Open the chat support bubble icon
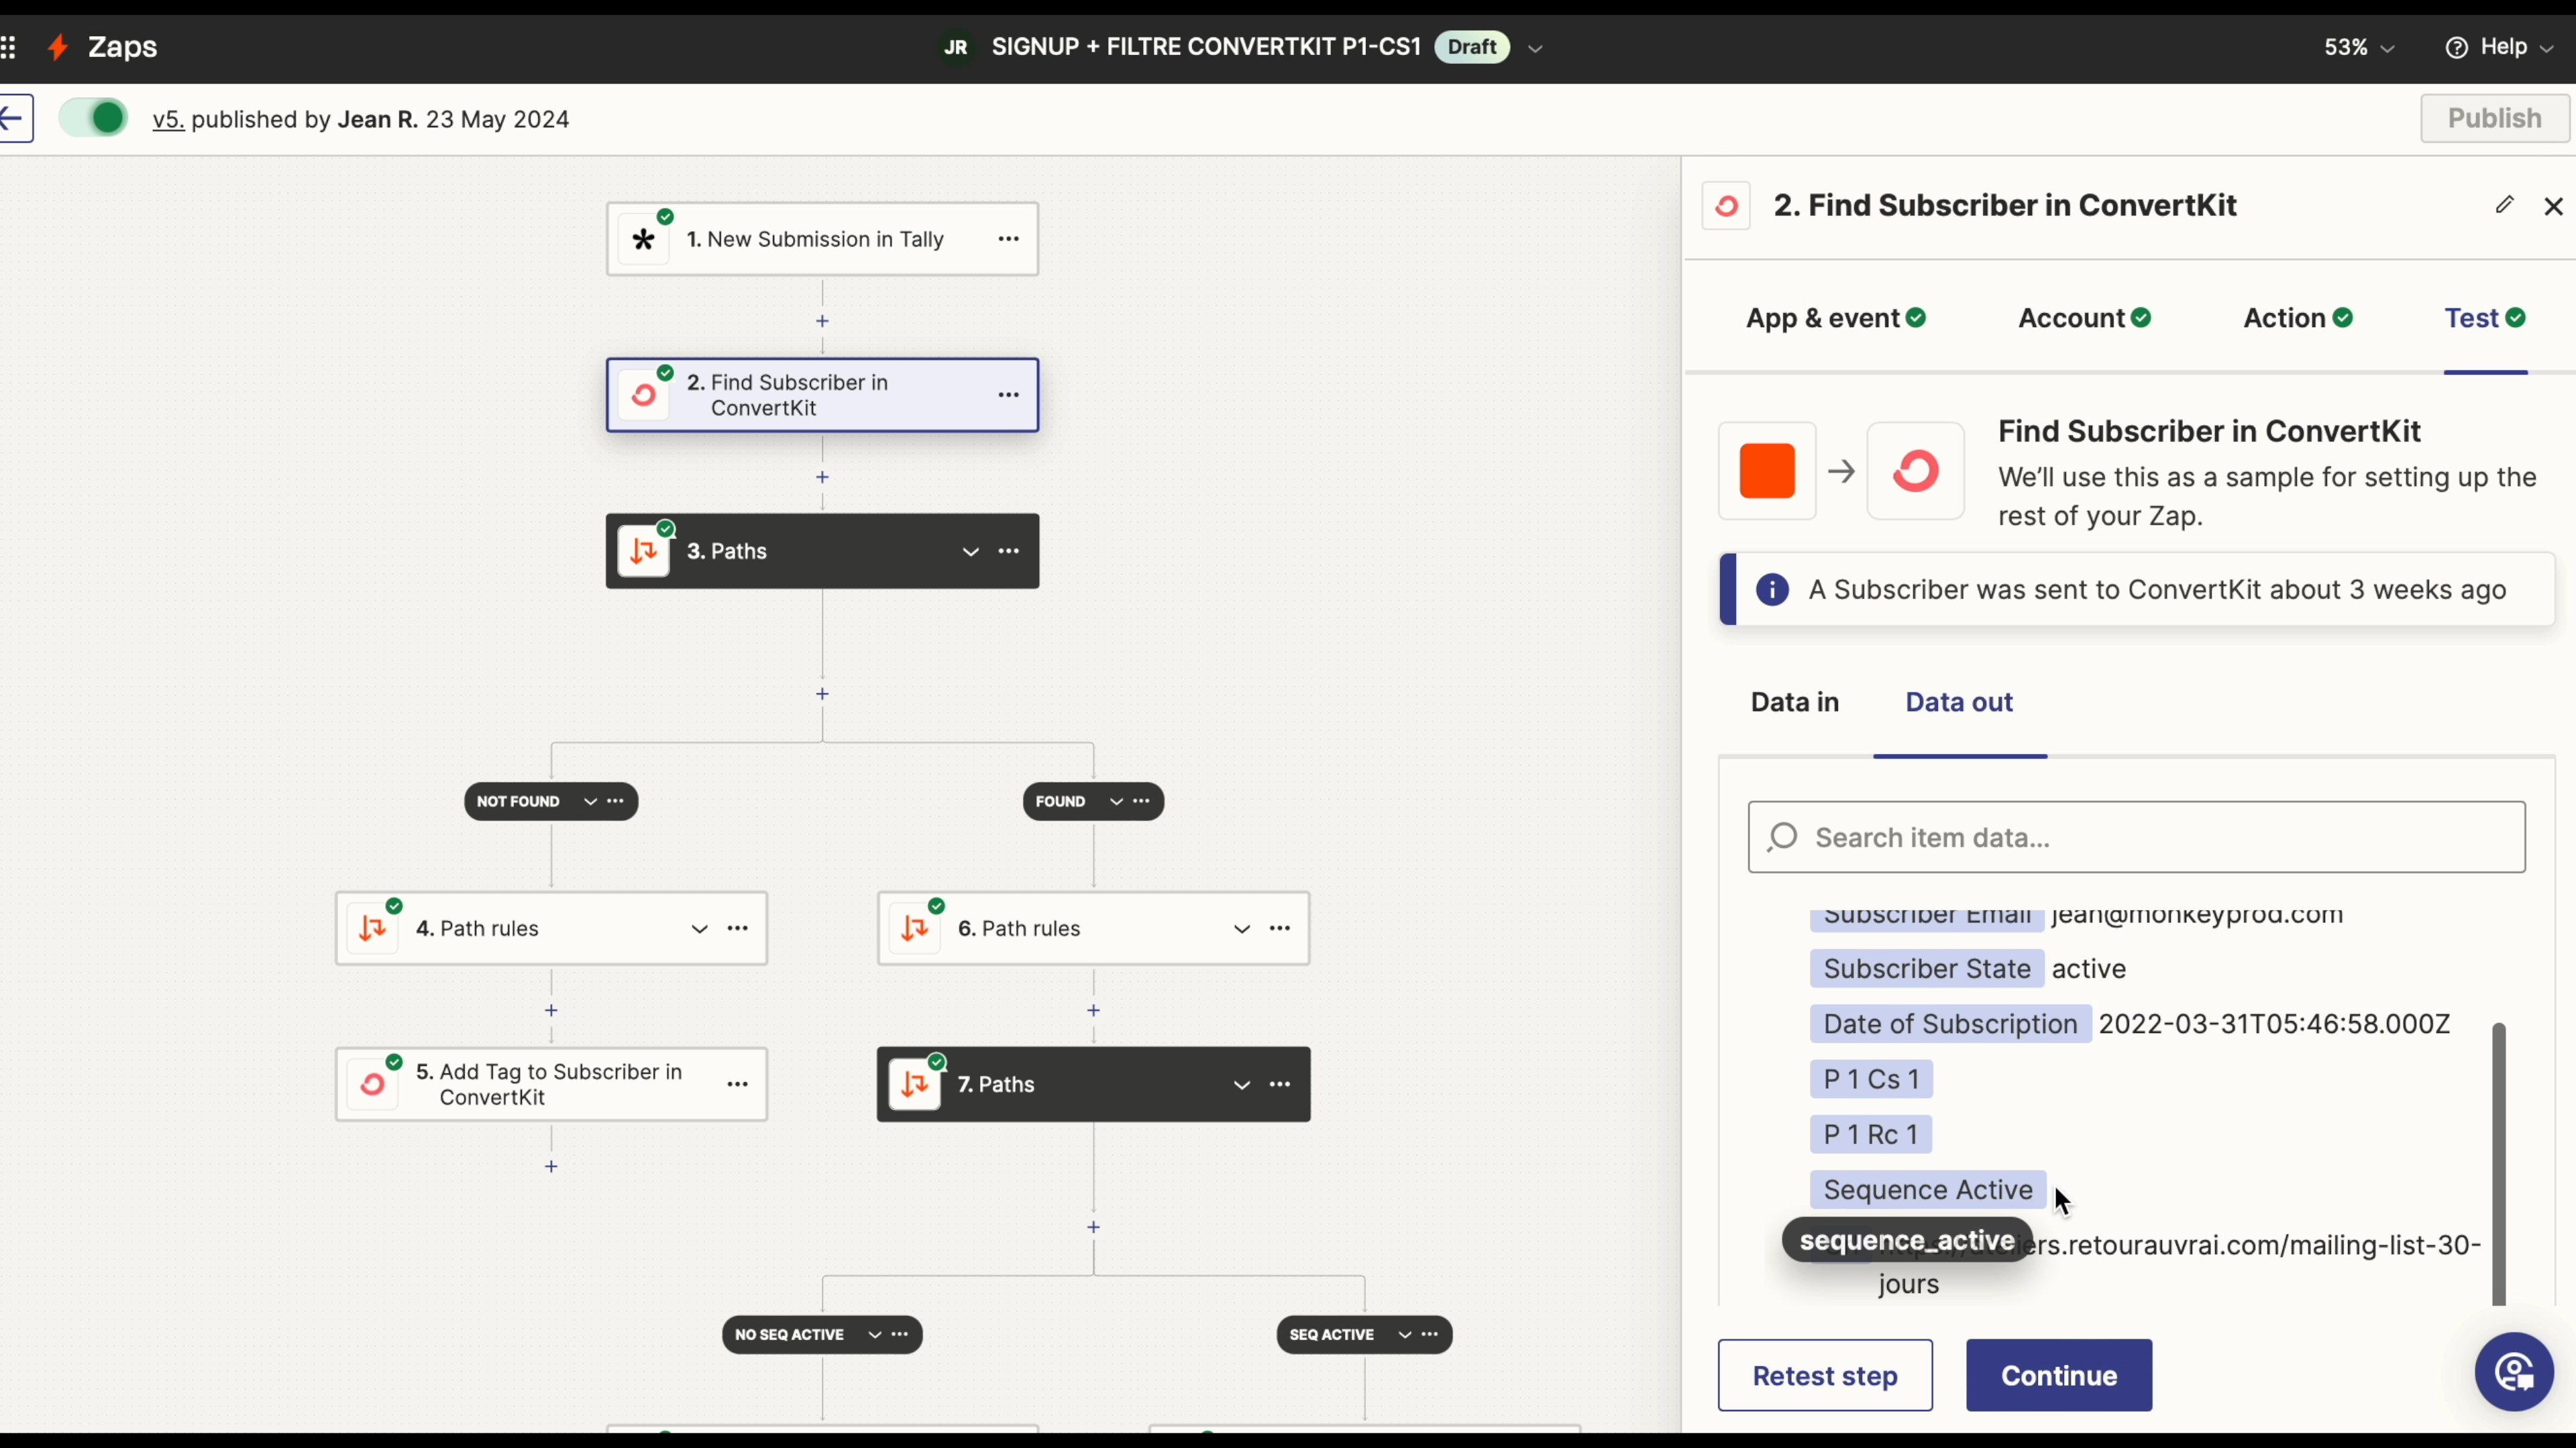 pos(2514,1371)
